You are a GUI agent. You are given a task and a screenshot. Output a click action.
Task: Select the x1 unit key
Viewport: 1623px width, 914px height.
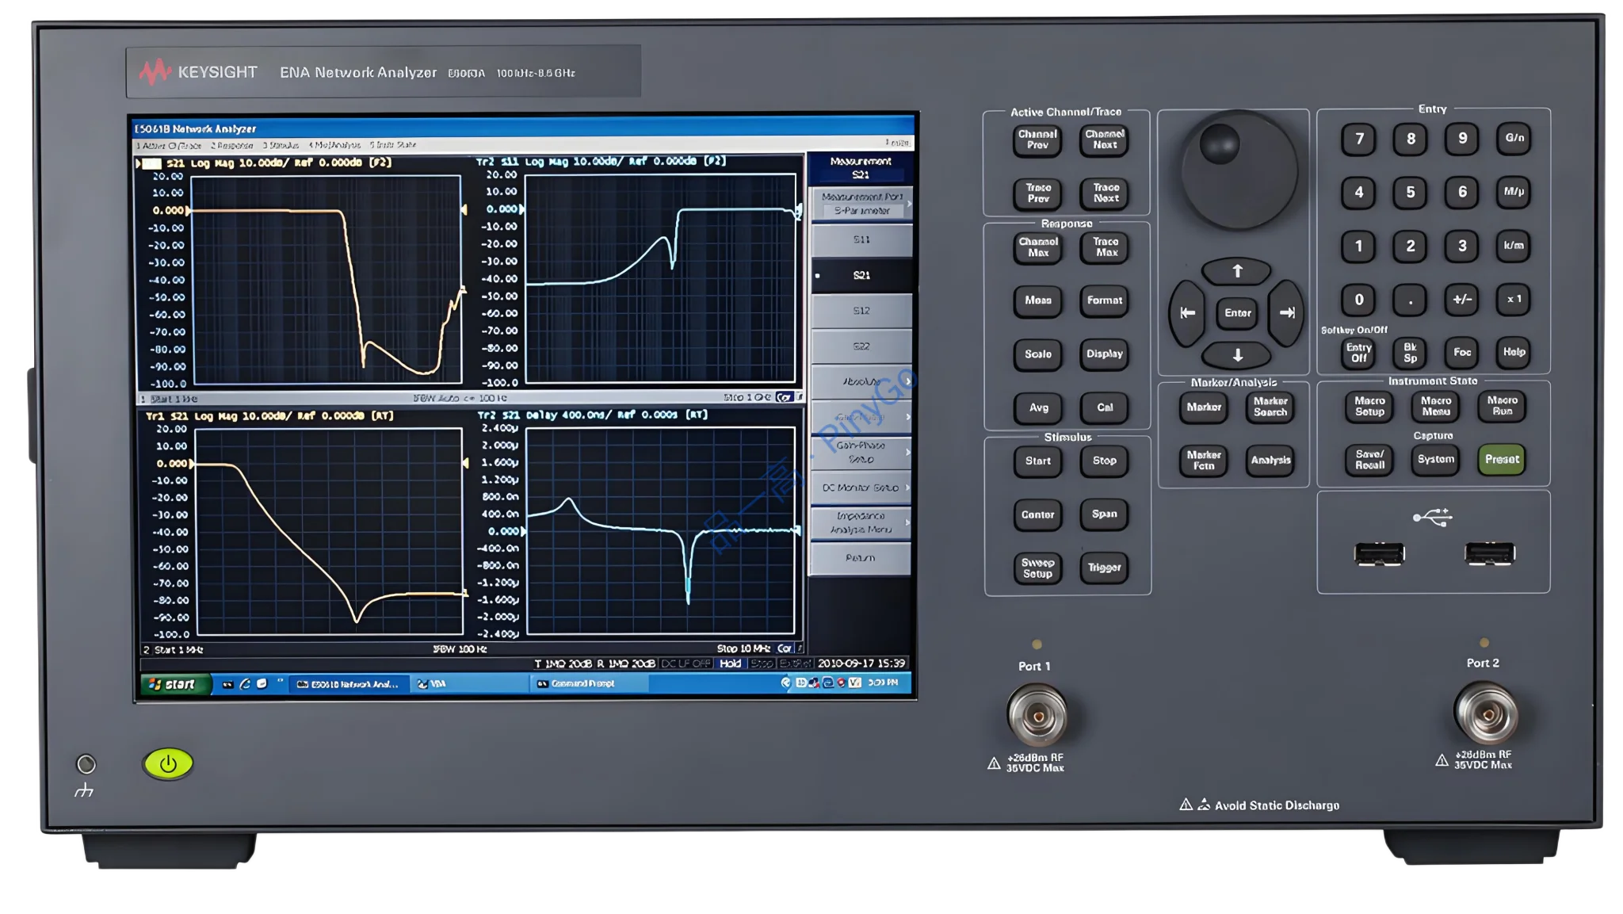[1514, 300]
